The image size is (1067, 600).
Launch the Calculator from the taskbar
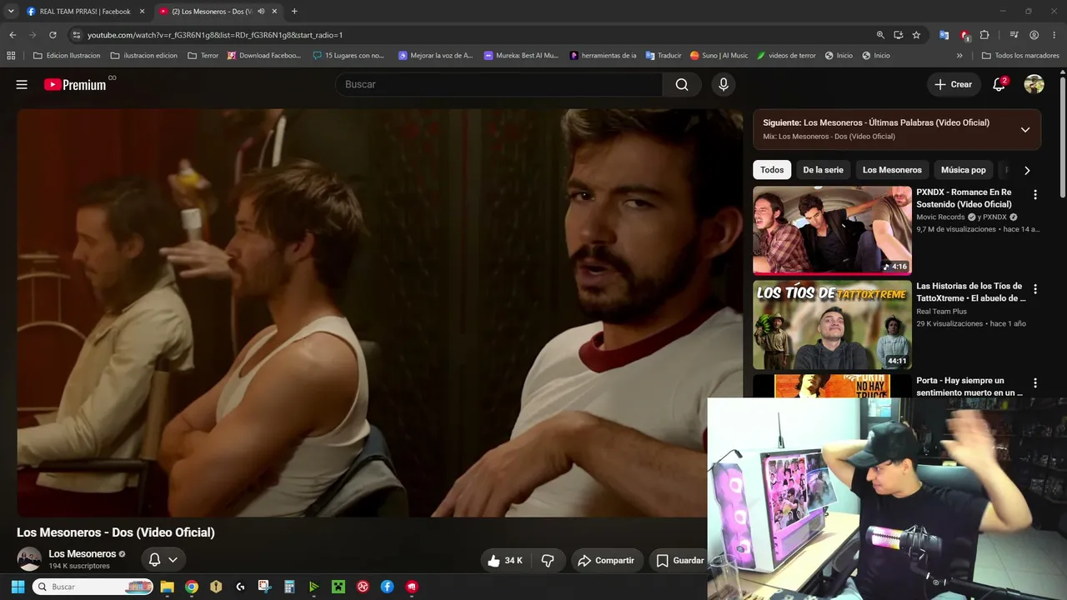pos(289,587)
